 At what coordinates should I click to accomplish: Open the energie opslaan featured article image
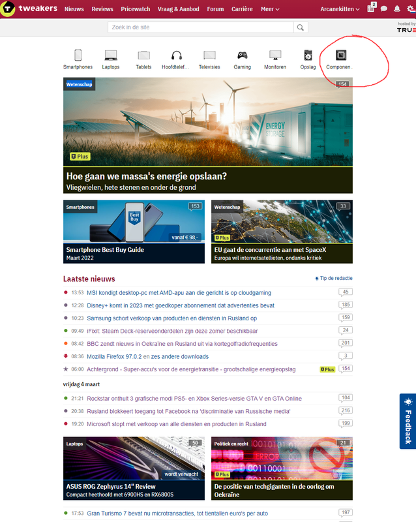click(x=207, y=122)
